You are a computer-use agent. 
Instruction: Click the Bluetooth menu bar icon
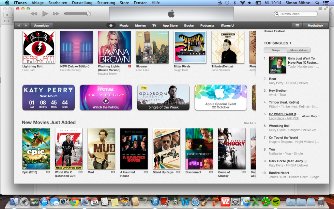pos(235,3)
